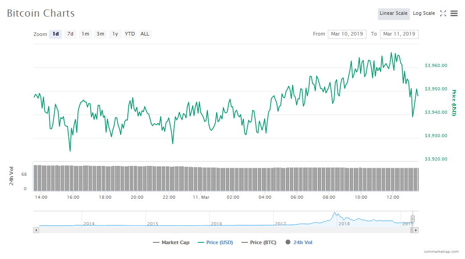The width and height of the screenshot is (465, 259).
Task: Toggle Market Cap series in legend
Action: click(172, 243)
